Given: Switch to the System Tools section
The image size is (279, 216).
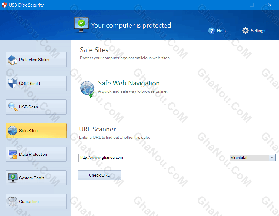Looking at the screenshot, I should pos(36,178).
